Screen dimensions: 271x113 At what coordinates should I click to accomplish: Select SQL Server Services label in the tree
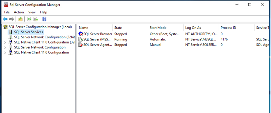[29, 32]
